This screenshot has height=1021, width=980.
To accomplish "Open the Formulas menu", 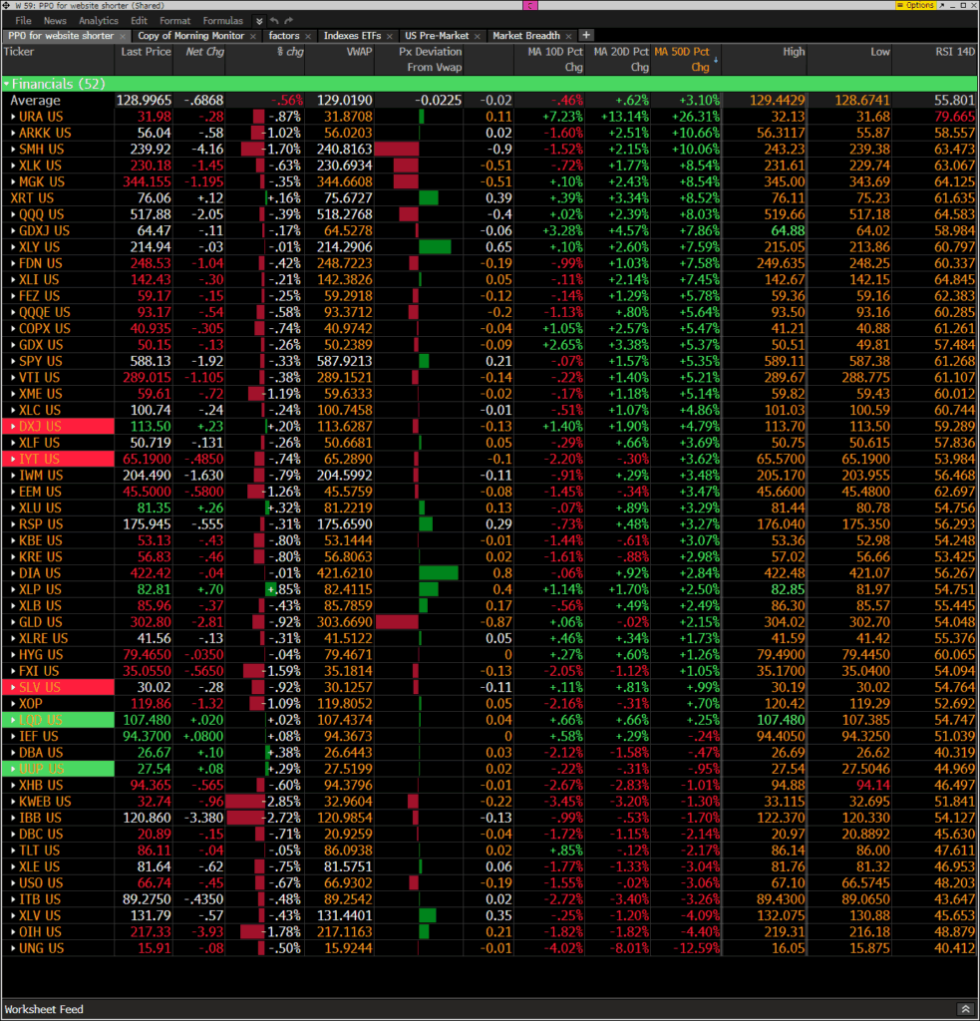I will [x=222, y=21].
